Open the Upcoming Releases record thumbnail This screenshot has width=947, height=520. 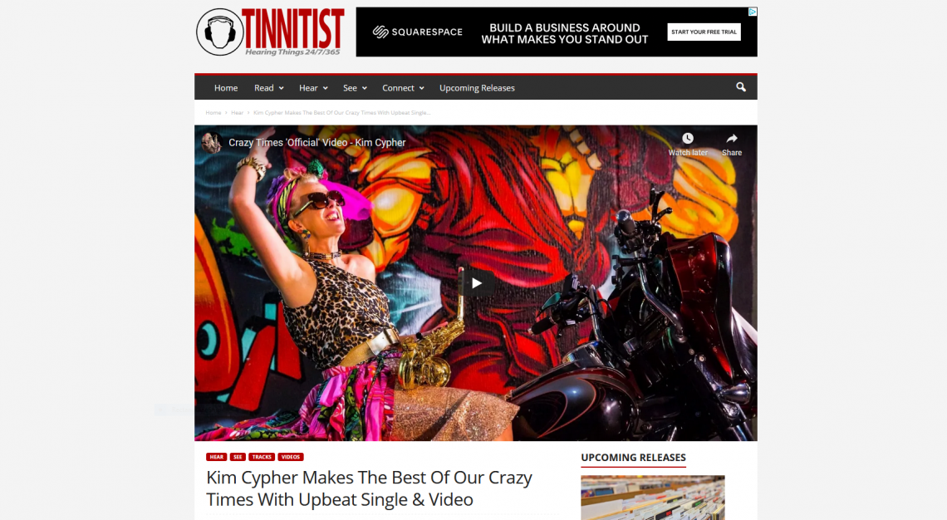653,498
